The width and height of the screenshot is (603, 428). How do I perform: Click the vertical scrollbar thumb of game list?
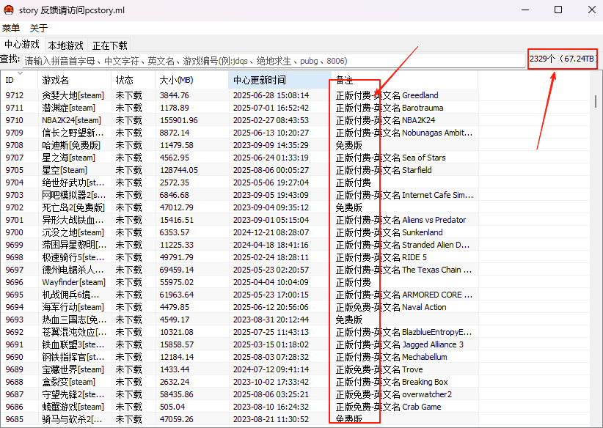[596, 101]
